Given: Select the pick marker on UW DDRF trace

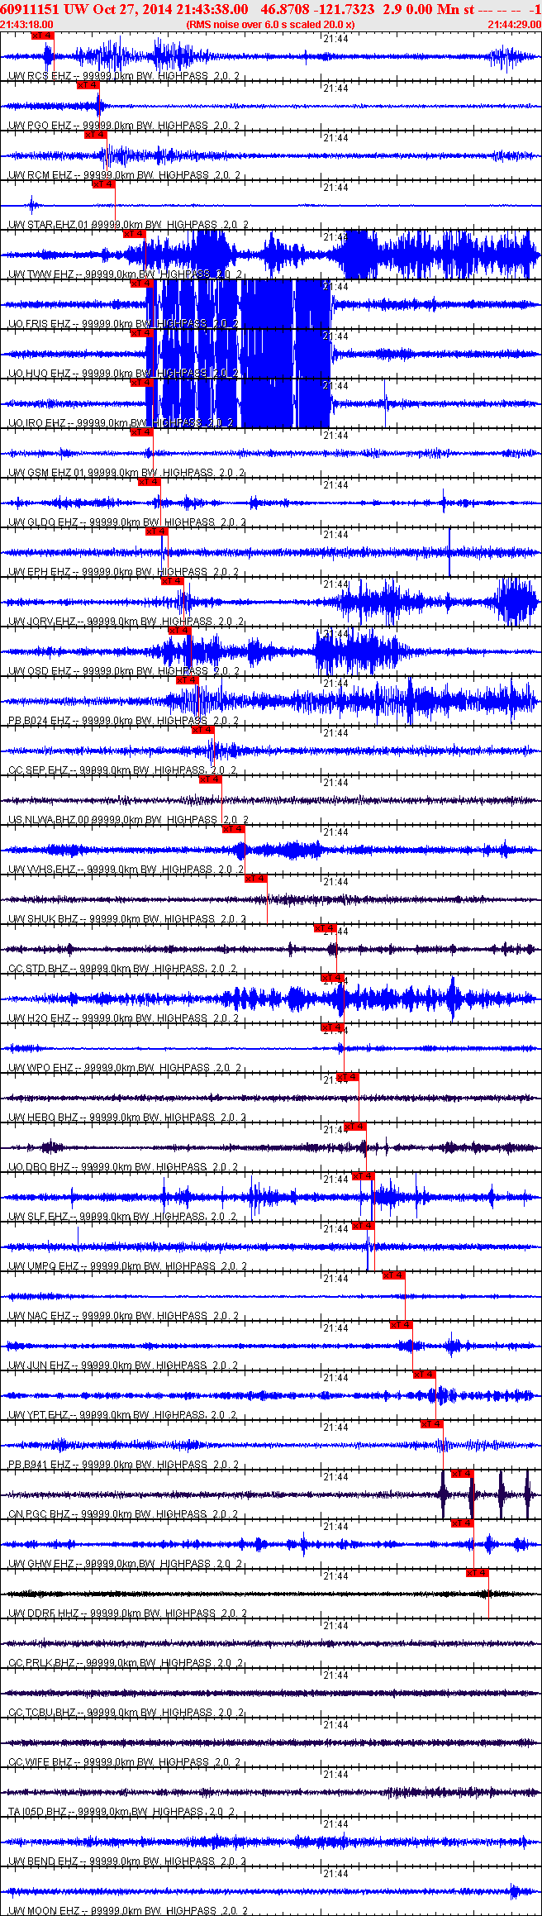Looking at the screenshot, I should tap(478, 1573).
